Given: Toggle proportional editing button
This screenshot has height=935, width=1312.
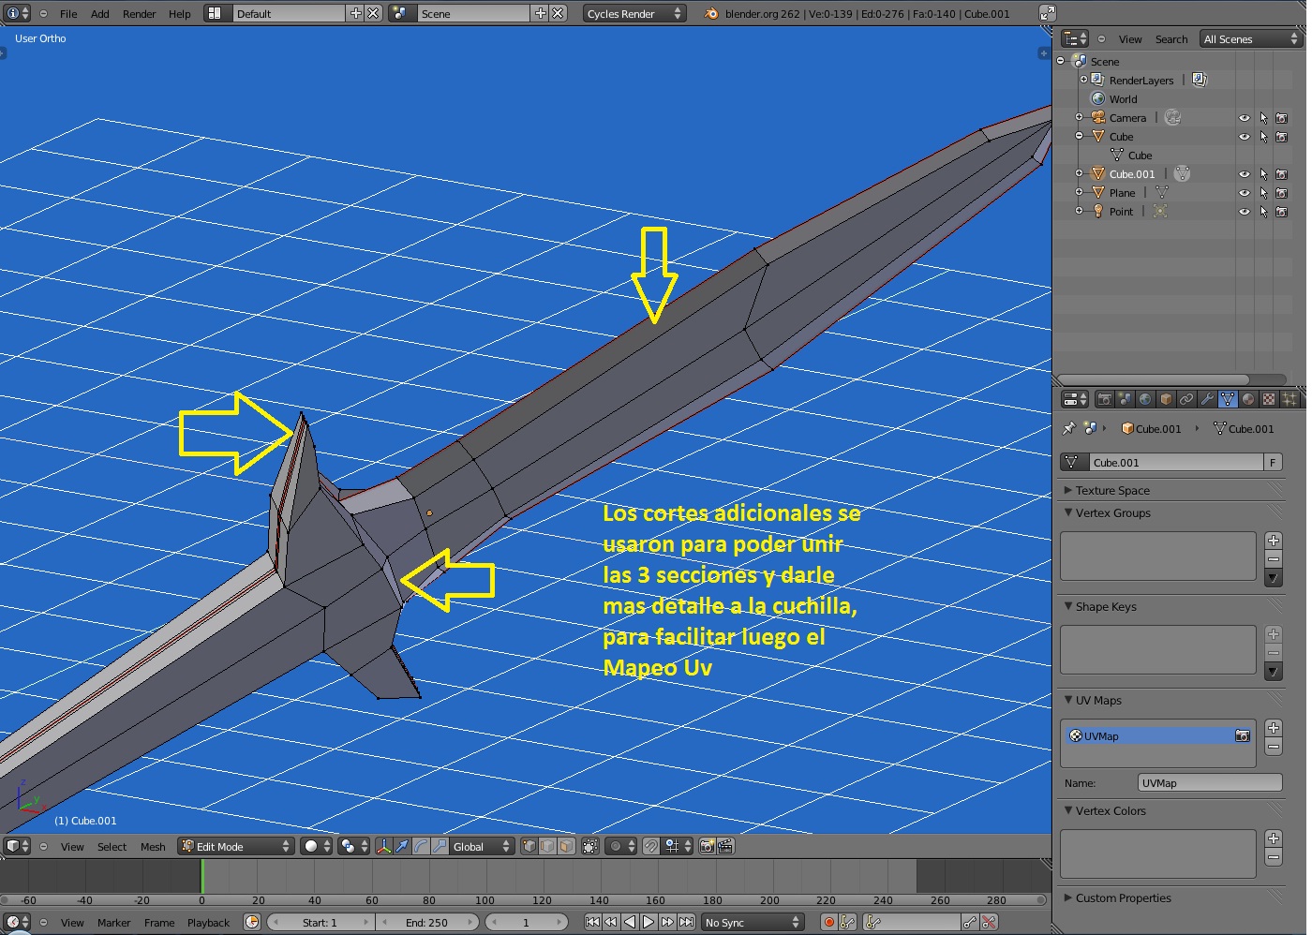Looking at the screenshot, I should click(620, 846).
